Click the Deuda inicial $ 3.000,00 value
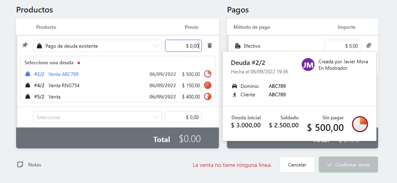397x183 pixels. point(246,125)
